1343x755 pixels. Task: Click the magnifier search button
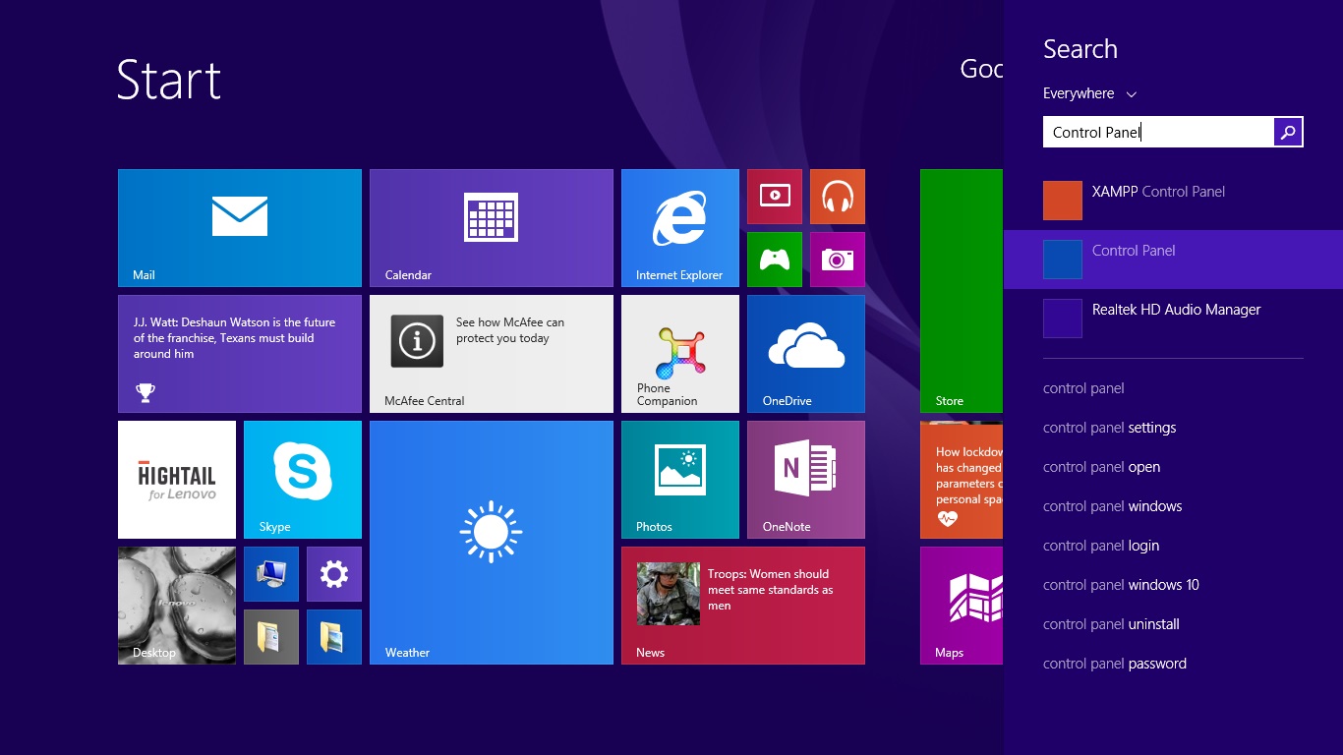[x=1288, y=132]
